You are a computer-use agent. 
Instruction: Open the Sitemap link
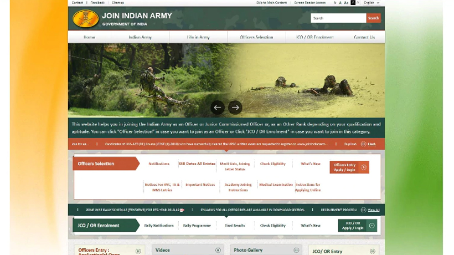click(x=118, y=3)
